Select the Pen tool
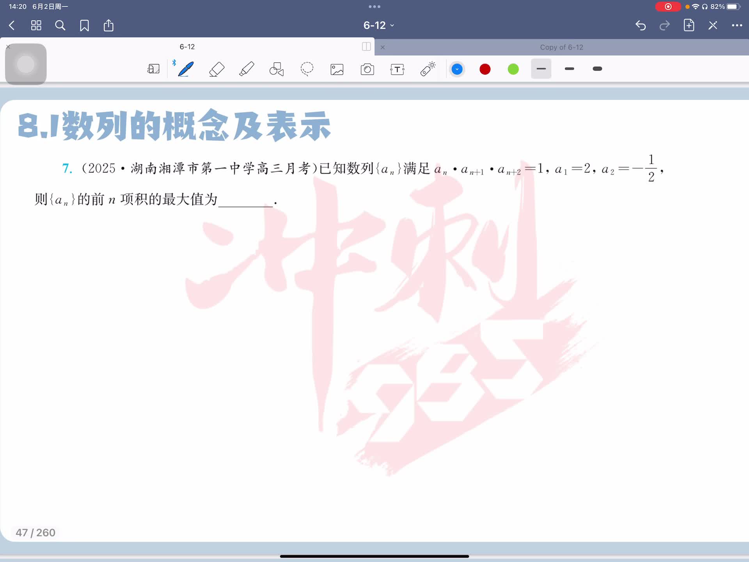 coord(186,69)
